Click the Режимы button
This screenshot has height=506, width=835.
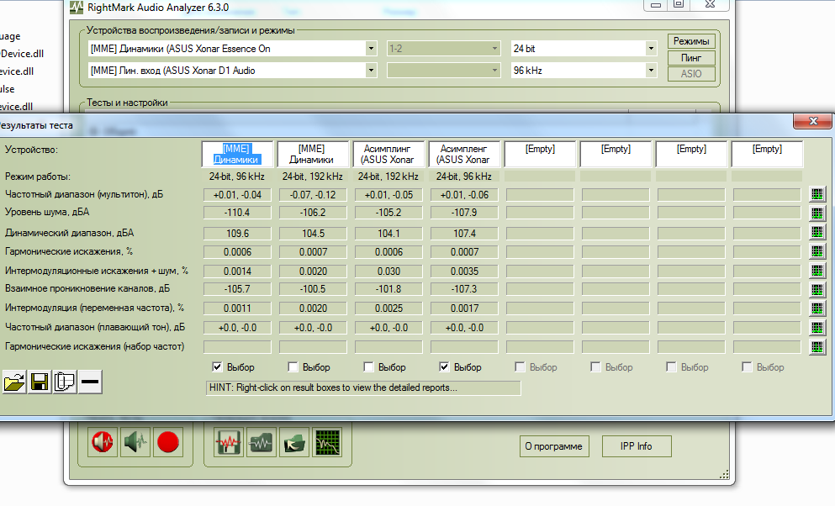691,41
